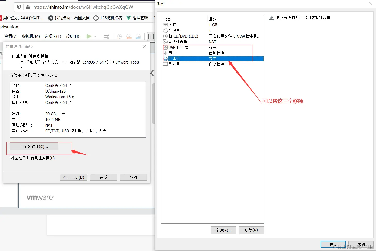The width and height of the screenshot is (376, 251).
Task: Click the padlock icon in address bar
Action: coord(28,7)
